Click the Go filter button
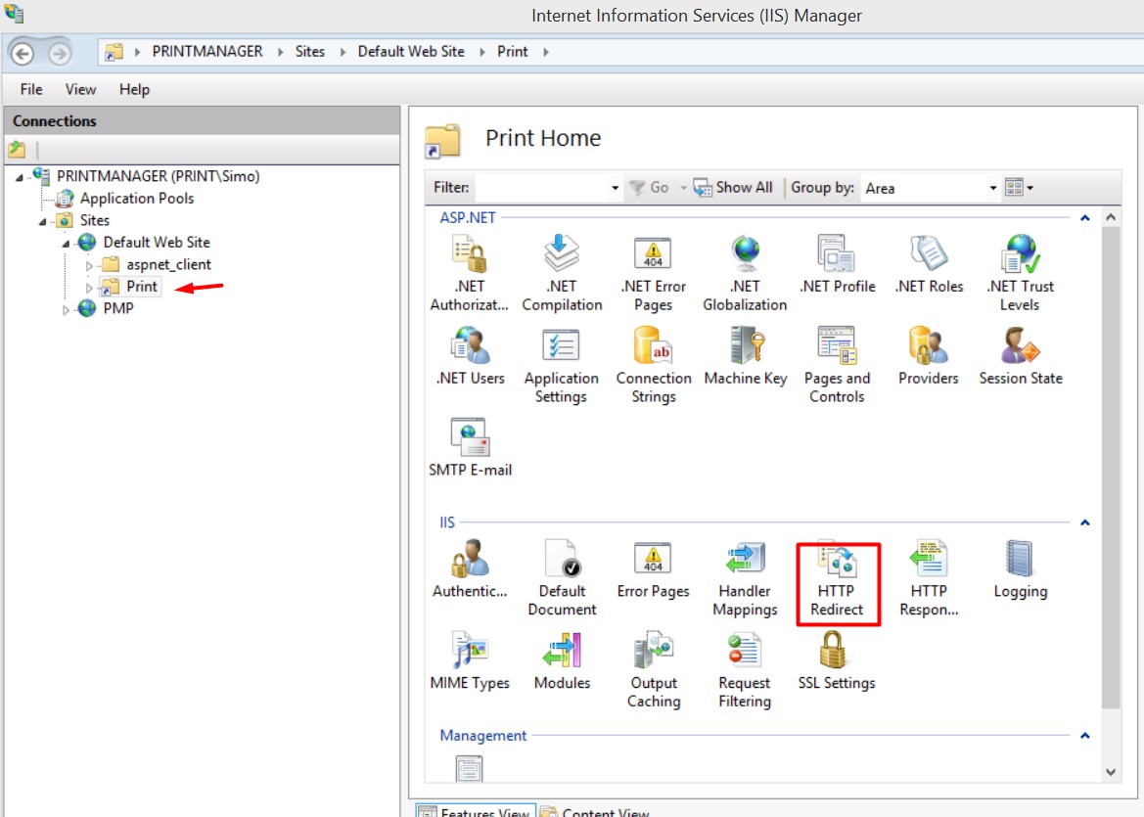This screenshot has height=817, width=1144. point(650,188)
